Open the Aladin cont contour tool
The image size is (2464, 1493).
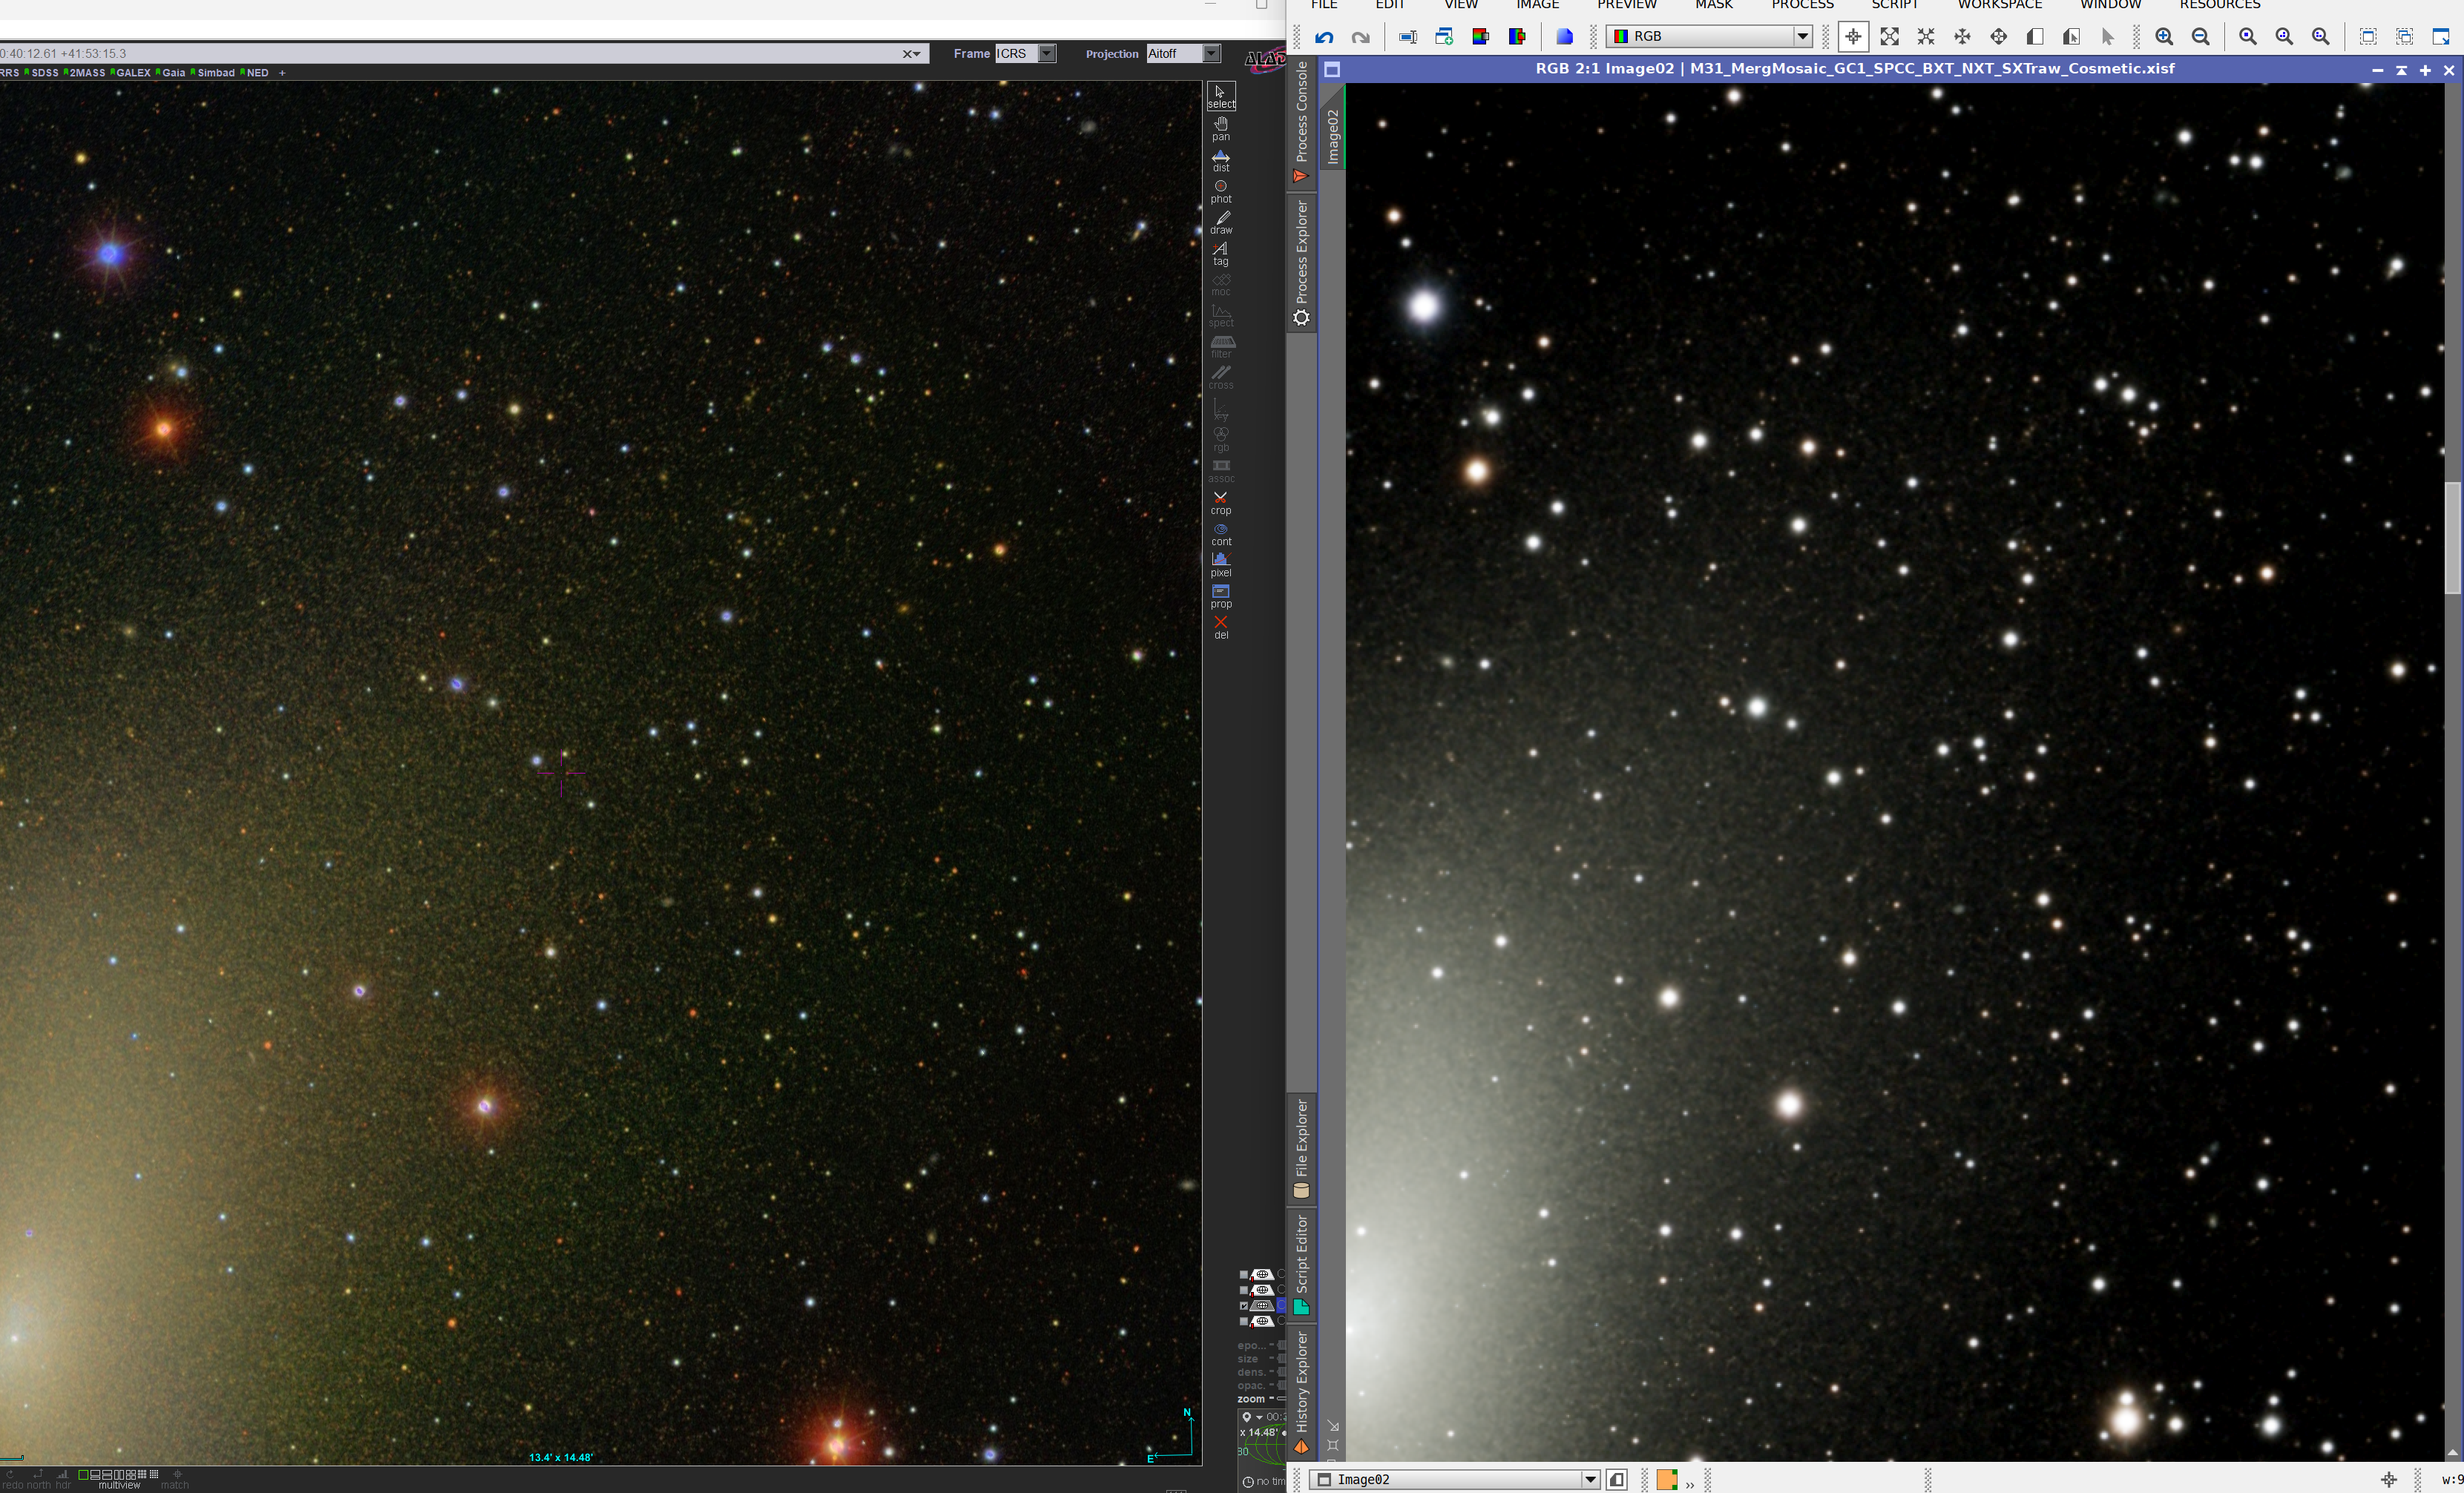[x=1221, y=534]
